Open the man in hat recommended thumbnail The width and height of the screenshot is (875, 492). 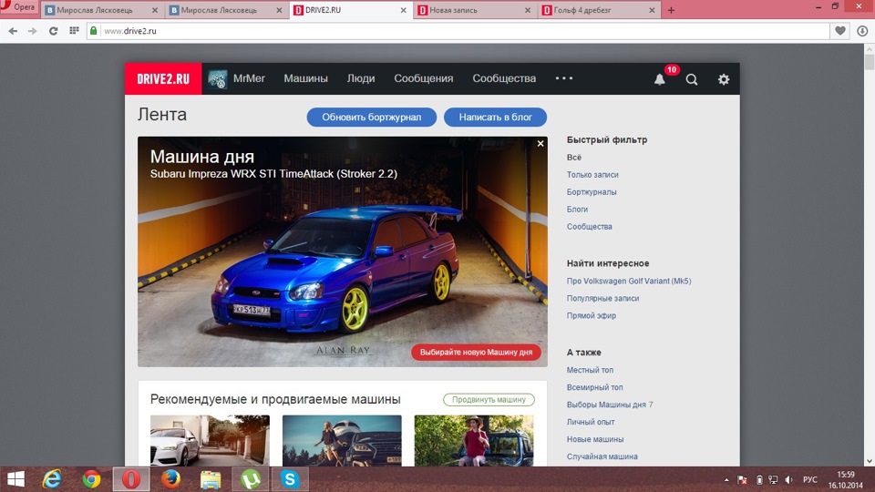point(474,441)
